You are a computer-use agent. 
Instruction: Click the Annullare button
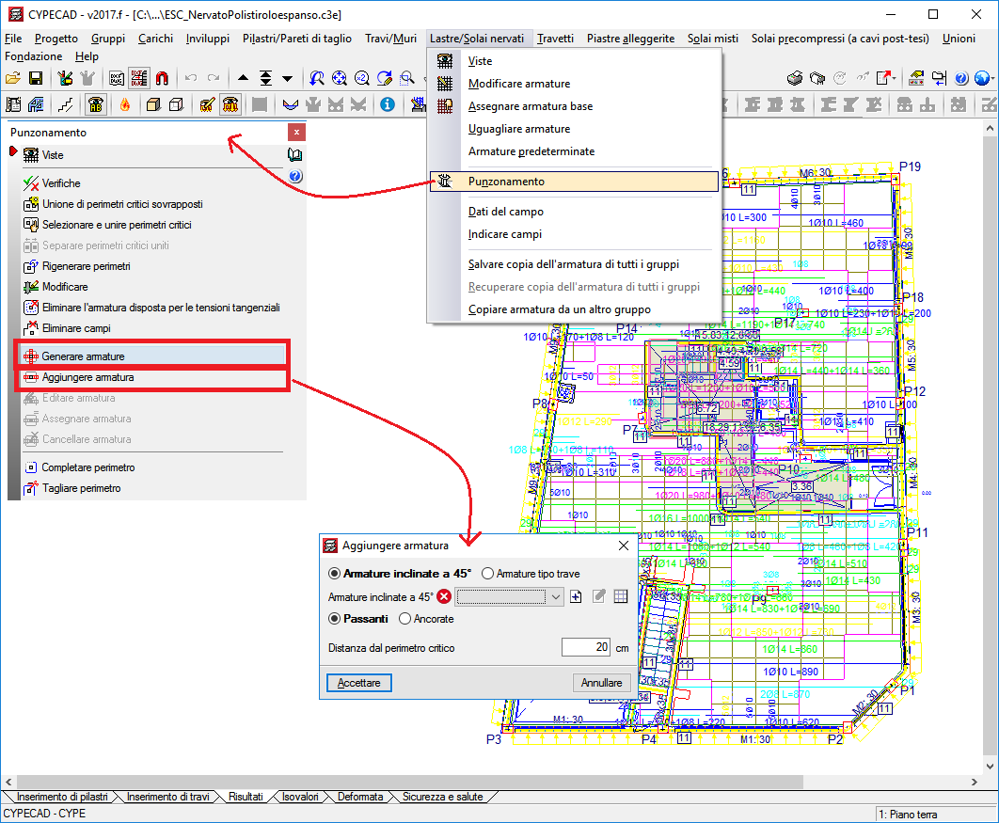tap(601, 683)
